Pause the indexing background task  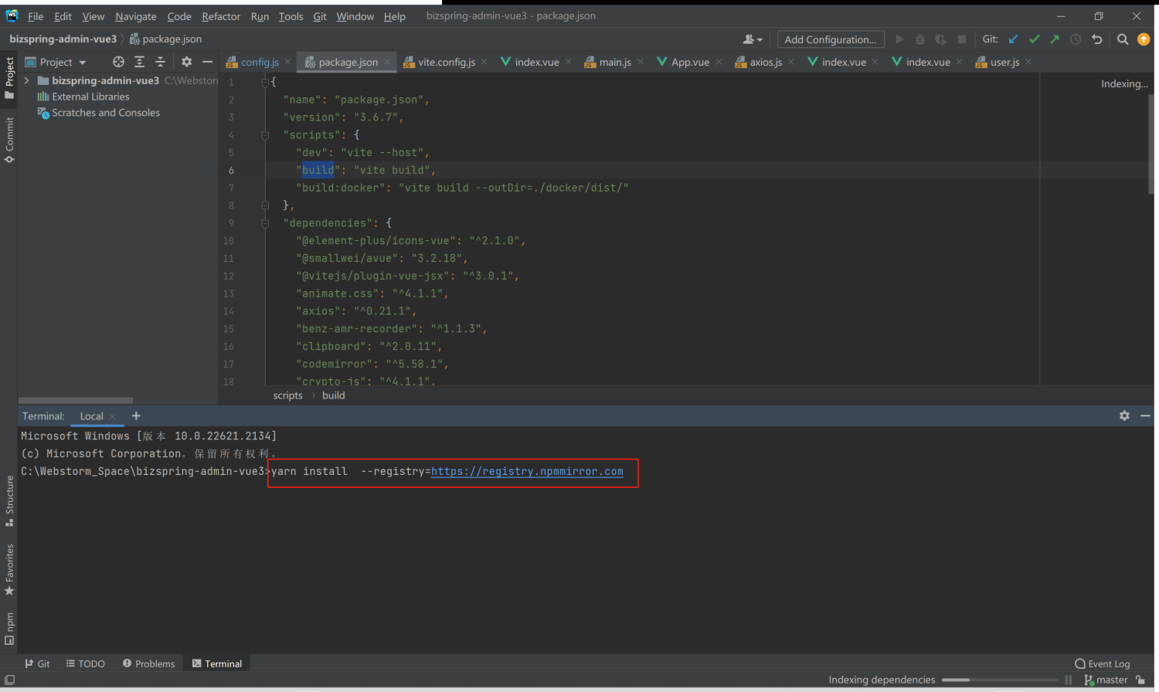[x=1069, y=680]
